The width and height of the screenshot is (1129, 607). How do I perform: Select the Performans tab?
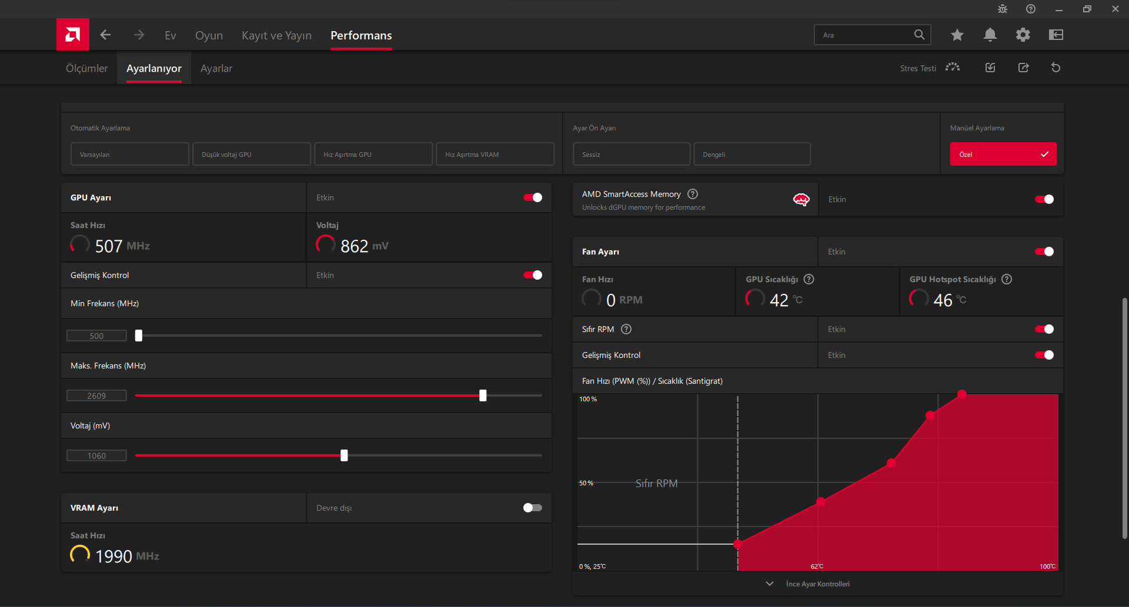[361, 35]
